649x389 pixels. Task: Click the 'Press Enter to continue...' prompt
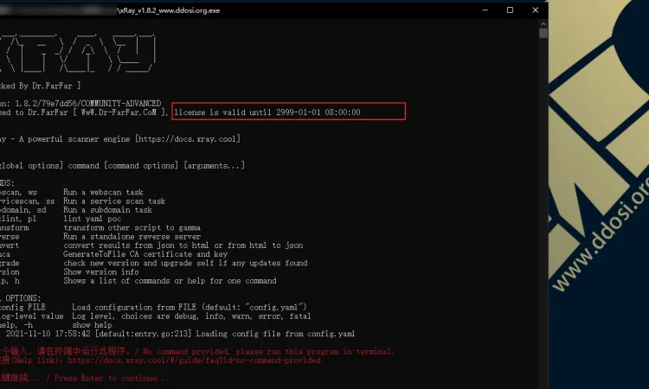tap(112, 378)
